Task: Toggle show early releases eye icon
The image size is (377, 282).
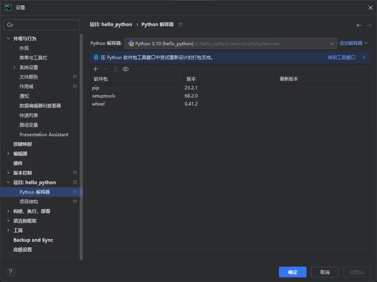Action: (x=126, y=69)
